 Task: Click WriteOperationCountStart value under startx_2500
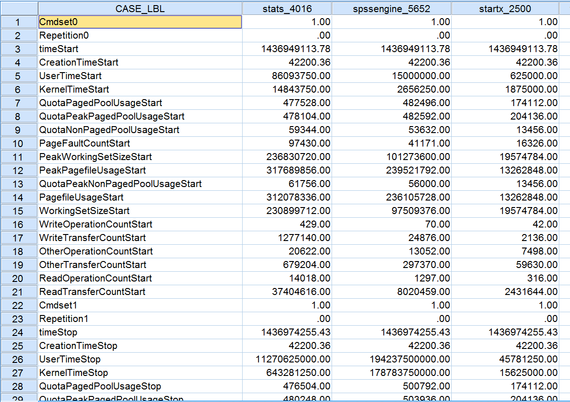click(505, 224)
